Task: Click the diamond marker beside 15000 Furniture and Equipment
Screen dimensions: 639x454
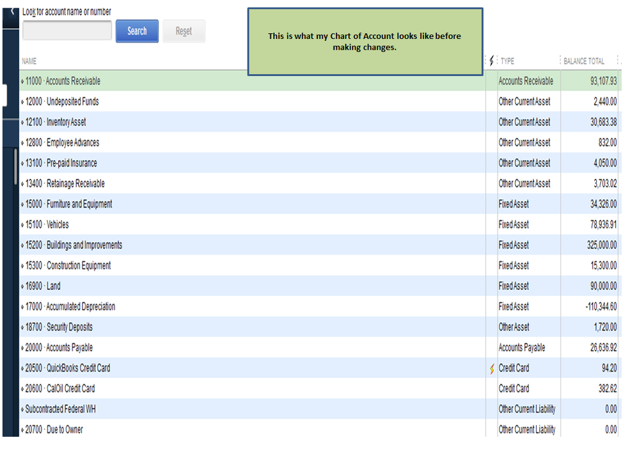Action: coord(22,204)
